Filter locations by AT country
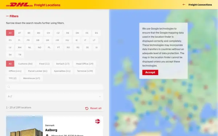Viewport: 218px width, 136px height. (x=20, y=33)
